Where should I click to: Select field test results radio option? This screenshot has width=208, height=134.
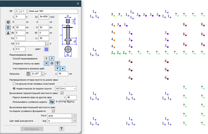14,84
